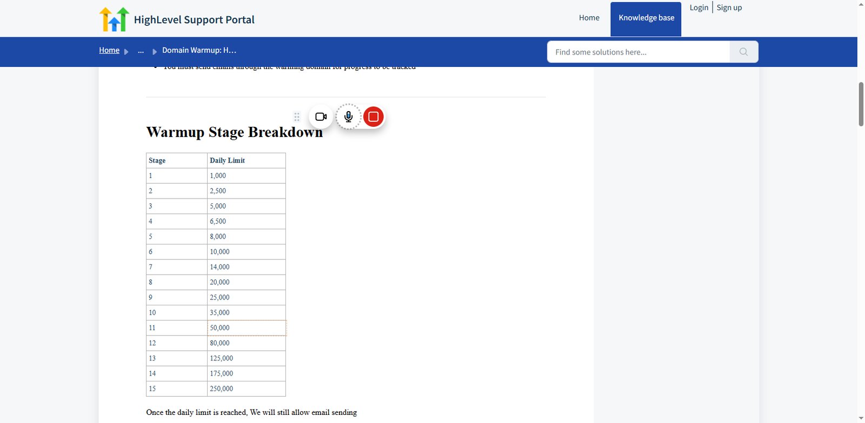This screenshot has width=865, height=423.
Task: Click the HighLevel Support Portal title
Action: tap(194, 20)
